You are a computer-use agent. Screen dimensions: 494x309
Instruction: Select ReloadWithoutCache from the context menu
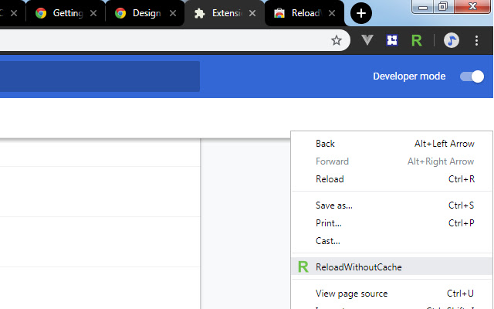click(x=358, y=267)
